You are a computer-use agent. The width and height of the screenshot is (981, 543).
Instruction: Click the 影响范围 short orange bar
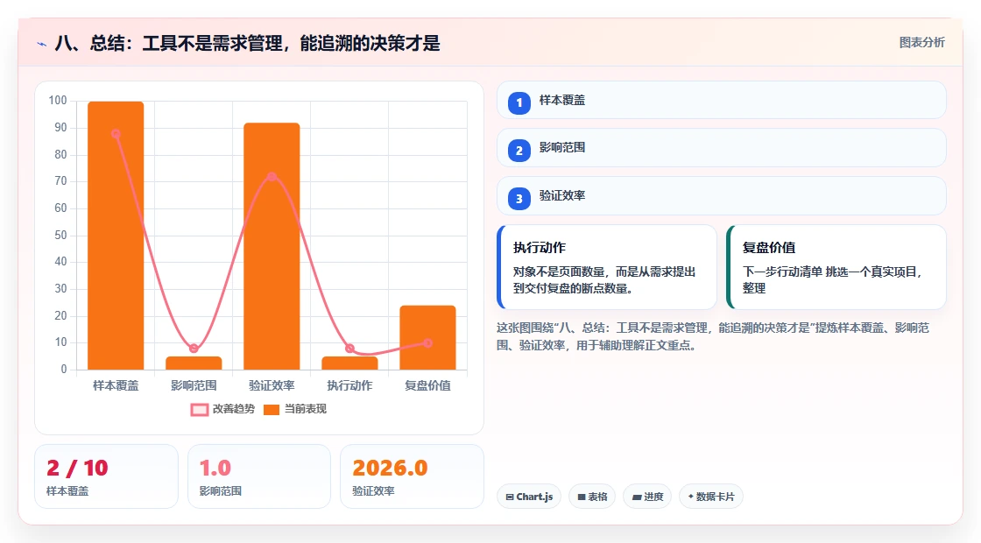[x=194, y=363]
